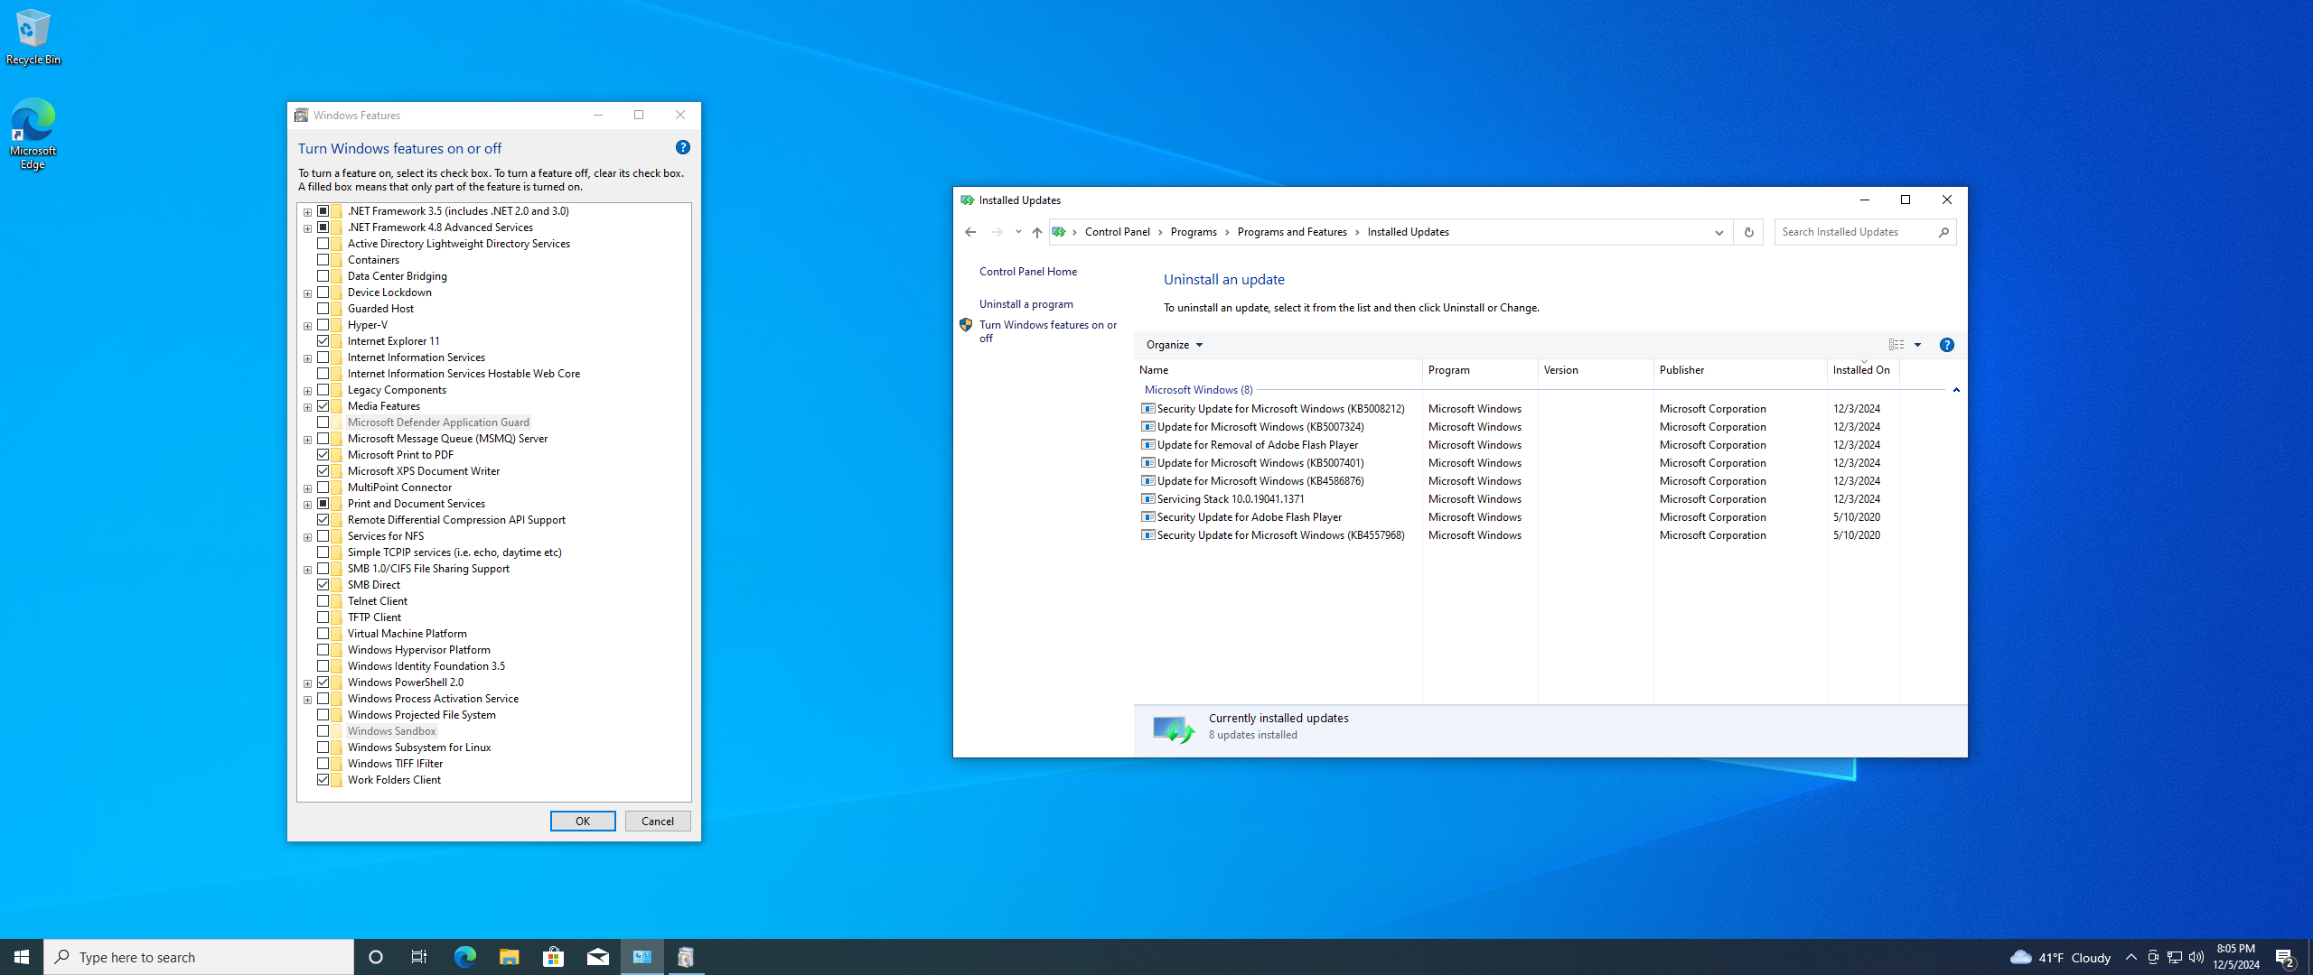Launch Microsoft Edge from the desktop shortcut

pos(33,134)
